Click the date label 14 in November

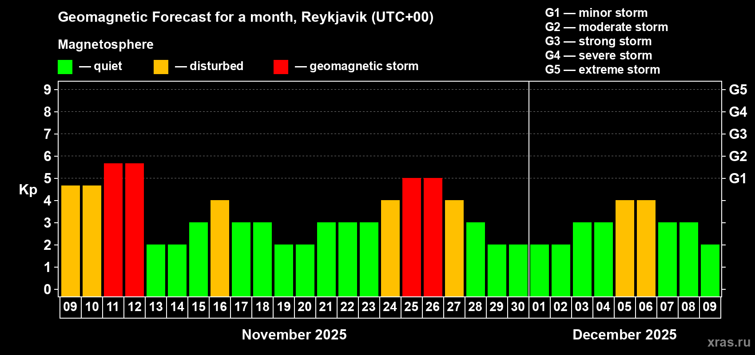[177, 307]
